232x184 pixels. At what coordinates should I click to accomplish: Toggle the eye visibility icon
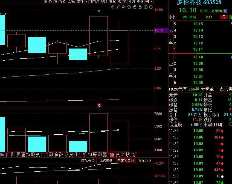pyautogui.click(x=124, y=7)
